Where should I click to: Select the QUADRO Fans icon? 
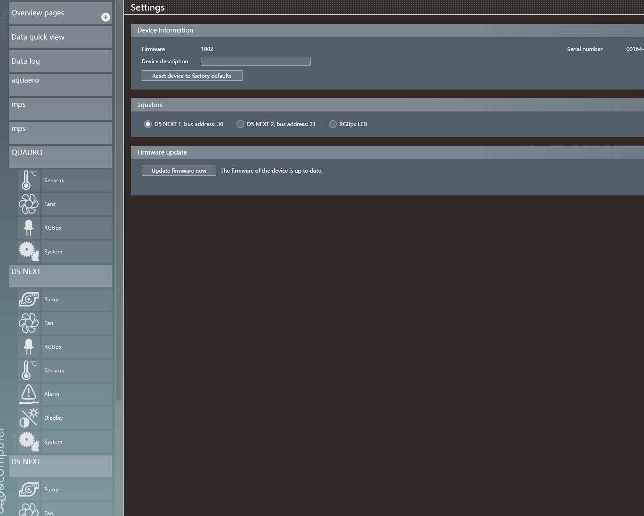pos(29,204)
